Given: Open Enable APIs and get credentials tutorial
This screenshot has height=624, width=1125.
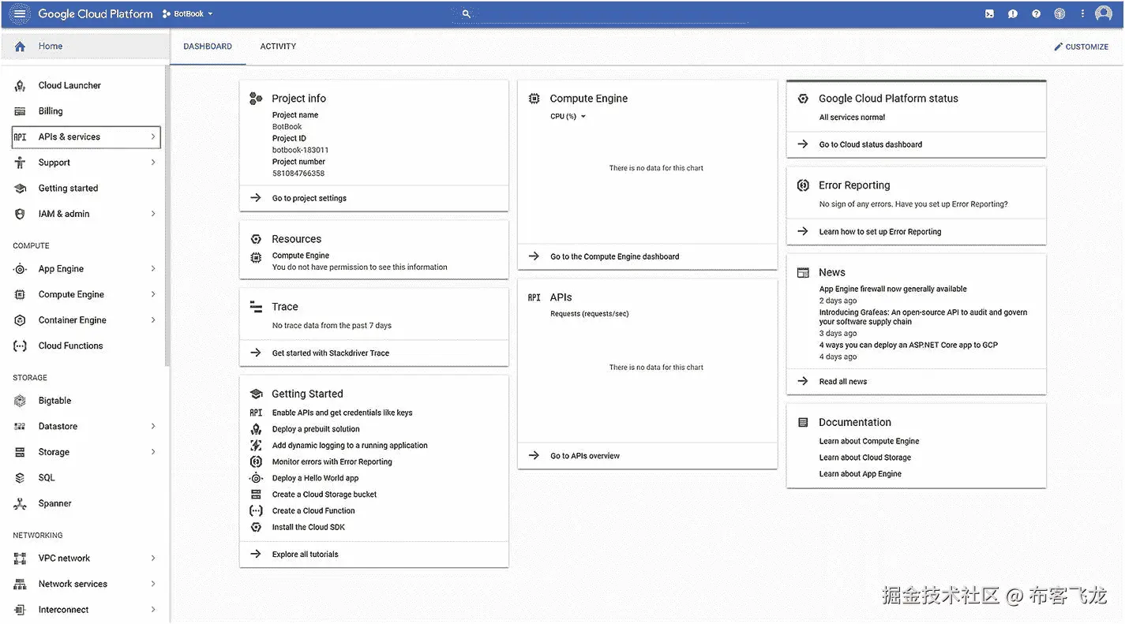Looking at the screenshot, I should point(343,413).
